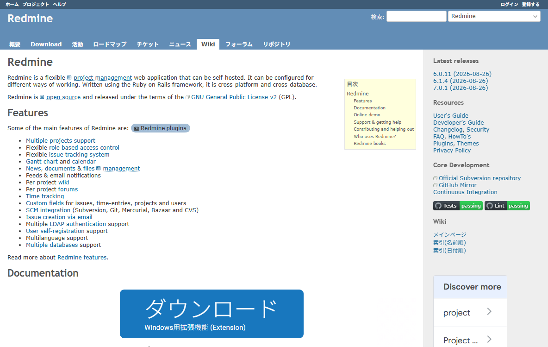Click the big ダウンロード banner button

click(212, 314)
